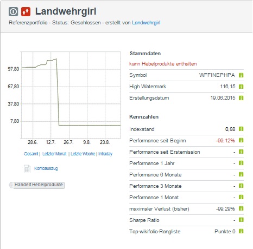Screen dimensions: 253x249
Task: Select the High Watermark value 116,15
Action: tap(227, 87)
